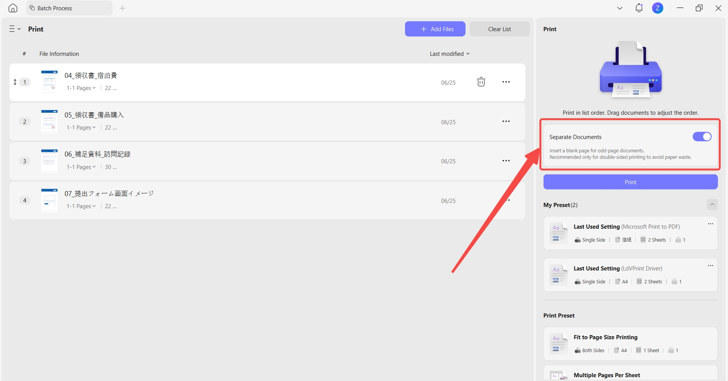Toggle the Separate Documents switch
The image size is (728, 381).
click(702, 137)
